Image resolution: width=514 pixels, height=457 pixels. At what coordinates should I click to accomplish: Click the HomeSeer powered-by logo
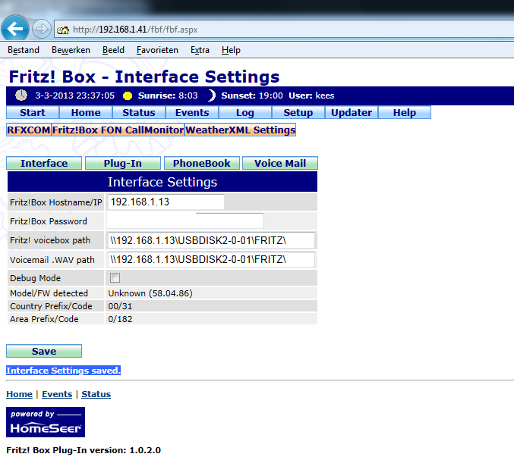pos(46,422)
